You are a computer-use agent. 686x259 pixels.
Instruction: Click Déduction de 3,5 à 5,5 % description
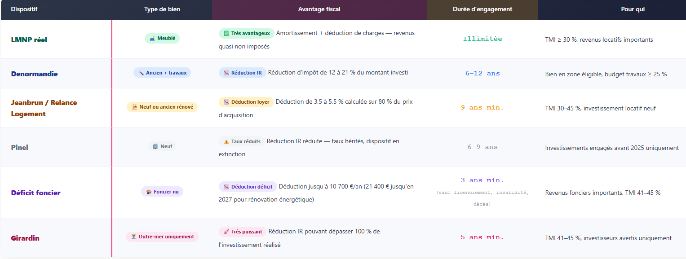coord(316,108)
